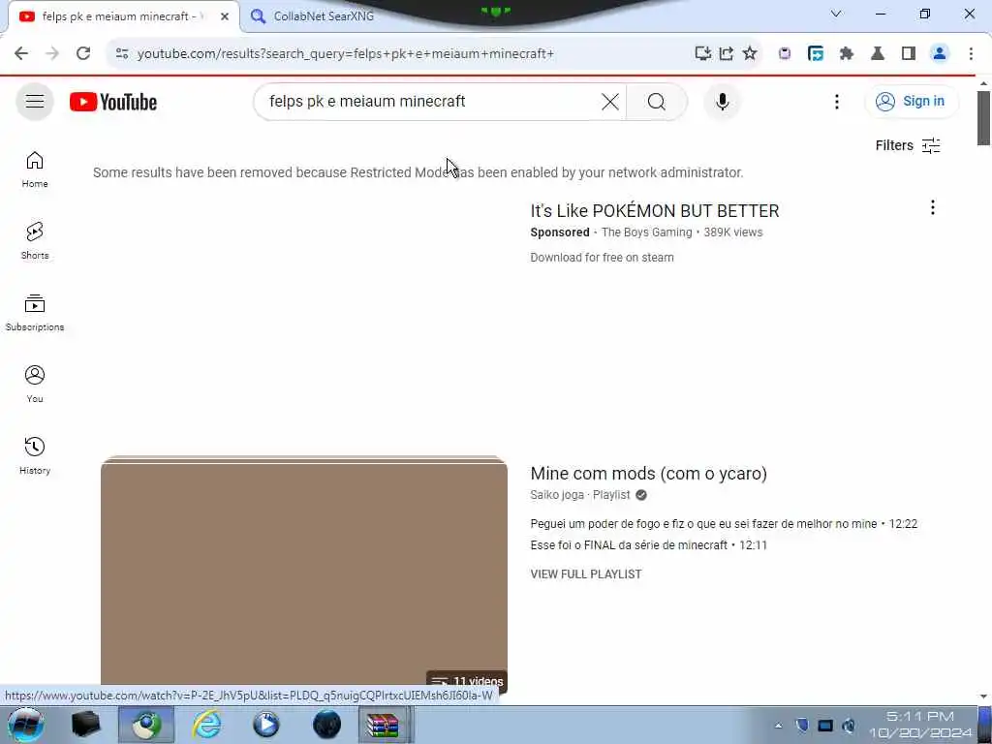Reload the page
Screen dimensions: 992x744
click(83, 54)
